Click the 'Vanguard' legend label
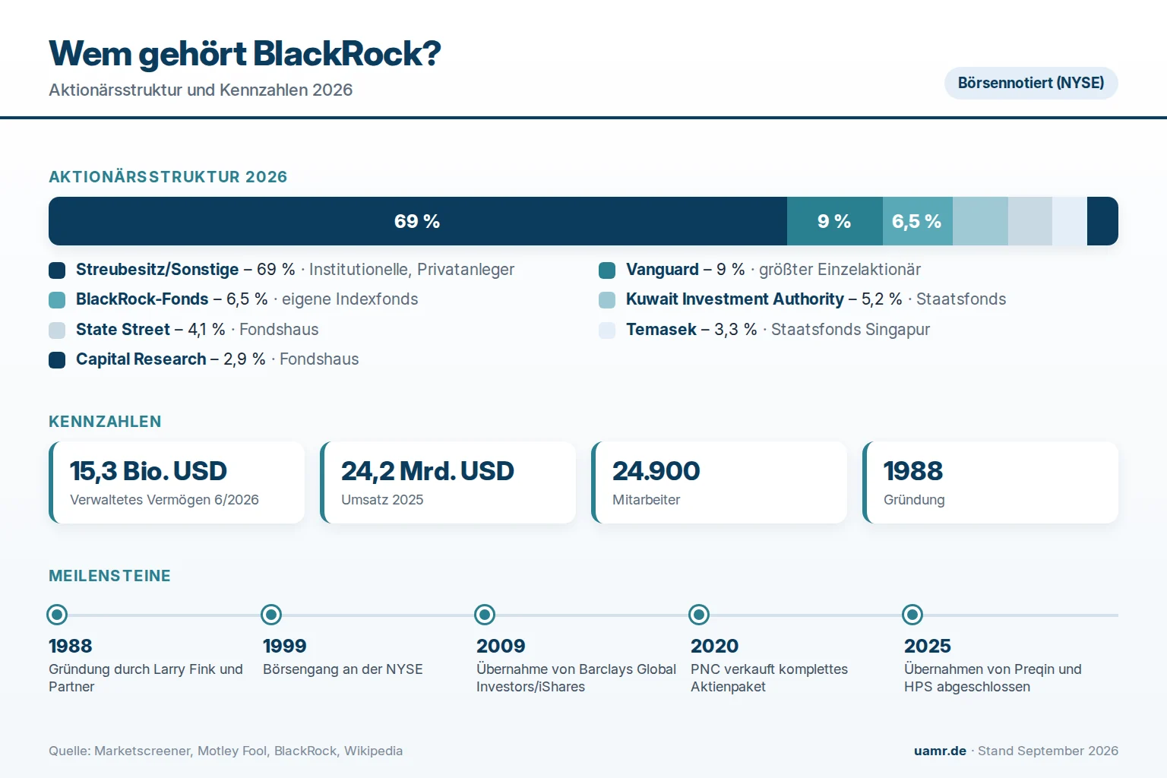Image resolution: width=1167 pixels, height=778 pixels. pyautogui.click(x=663, y=270)
